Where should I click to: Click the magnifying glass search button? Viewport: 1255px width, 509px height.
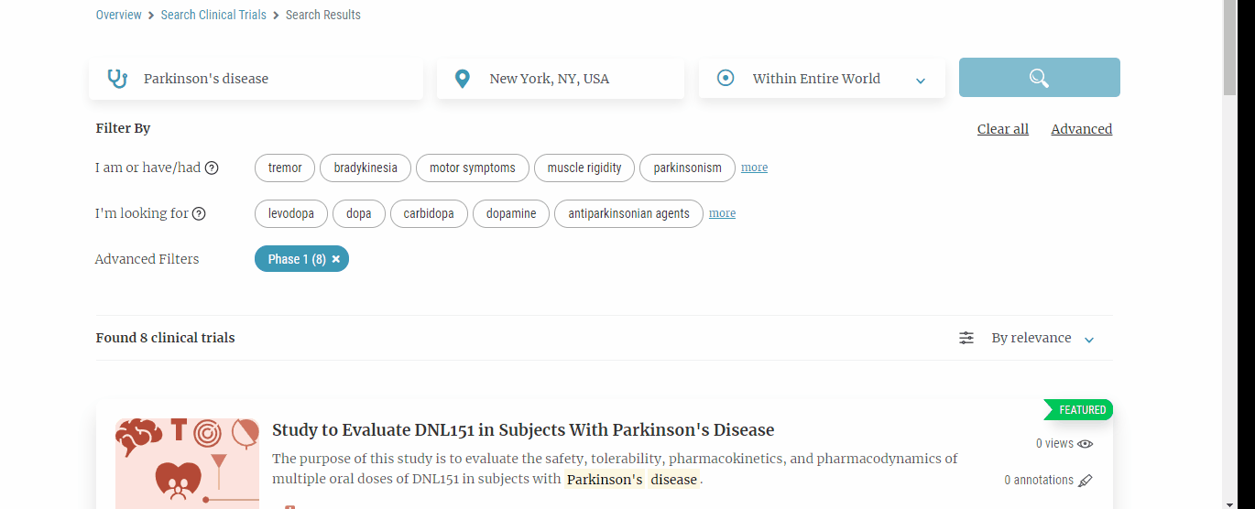(1039, 78)
